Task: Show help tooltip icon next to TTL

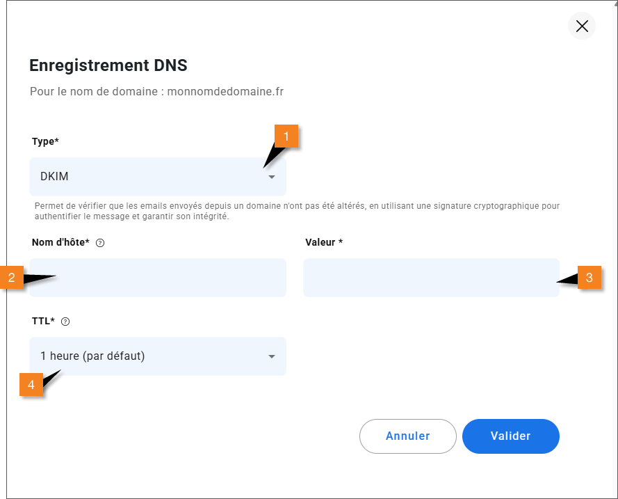Action: coord(65,322)
